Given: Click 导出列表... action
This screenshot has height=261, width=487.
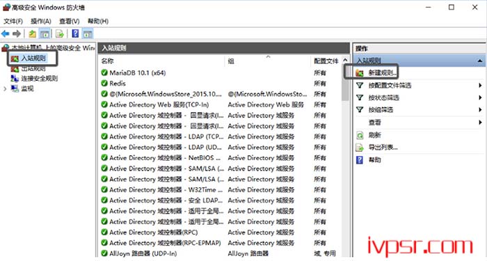Looking at the screenshot, I should tap(383, 148).
